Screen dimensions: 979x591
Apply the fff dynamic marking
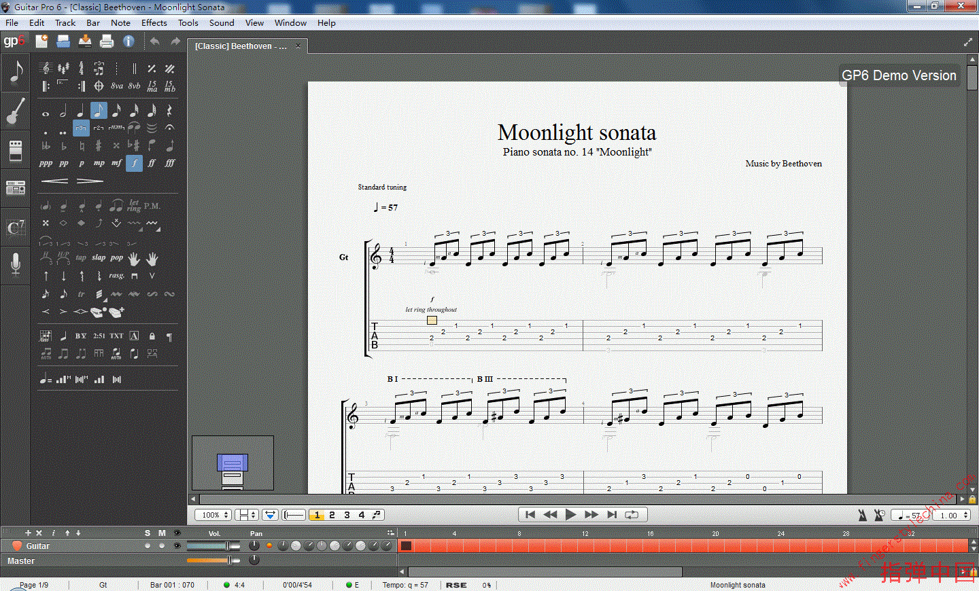170,163
